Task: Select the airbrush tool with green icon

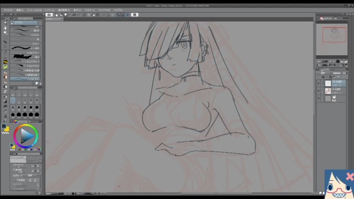Action: pos(5,67)
